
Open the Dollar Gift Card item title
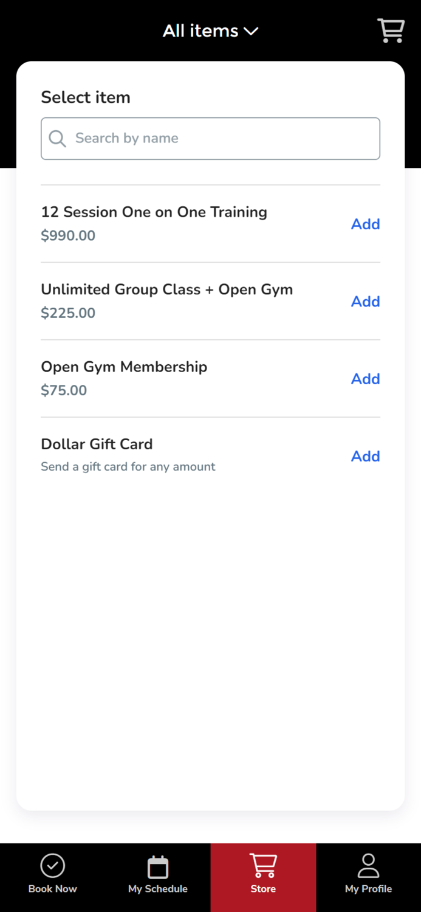click(x=97, y=444)
